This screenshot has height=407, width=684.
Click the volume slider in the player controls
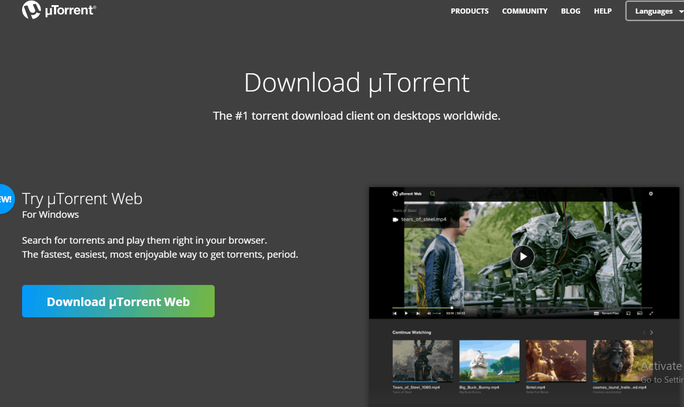(x=437, y=313)
